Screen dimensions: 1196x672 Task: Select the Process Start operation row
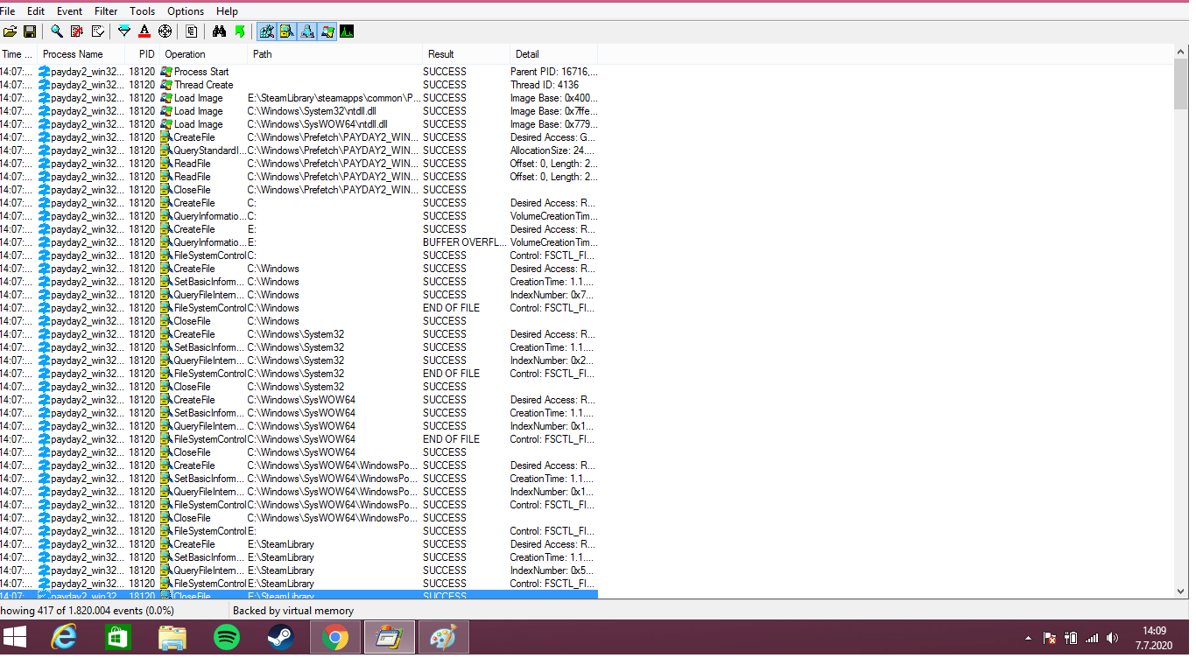tap(299, 72)
